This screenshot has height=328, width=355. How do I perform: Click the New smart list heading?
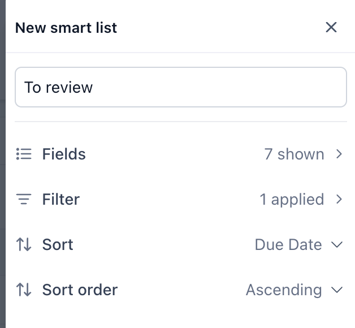pos(66,28)
